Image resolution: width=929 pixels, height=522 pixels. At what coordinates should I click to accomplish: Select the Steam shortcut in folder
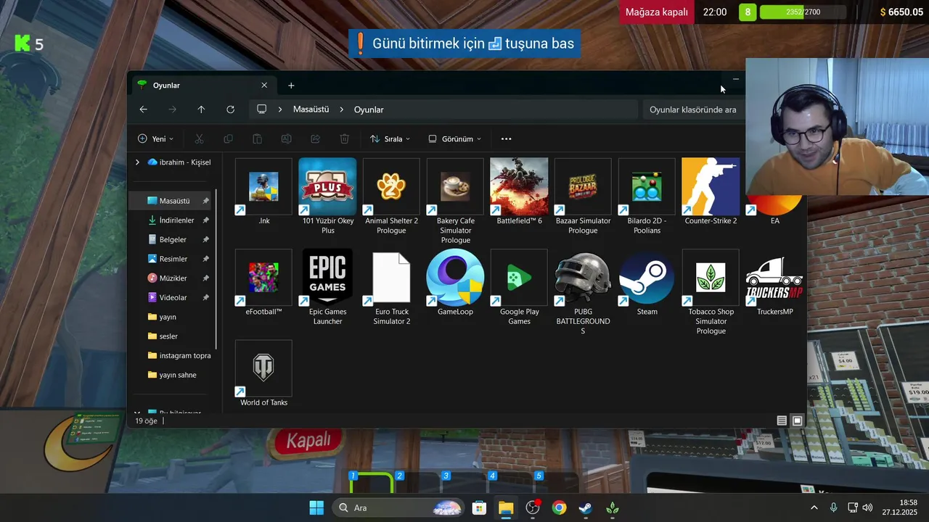[647, 283]
